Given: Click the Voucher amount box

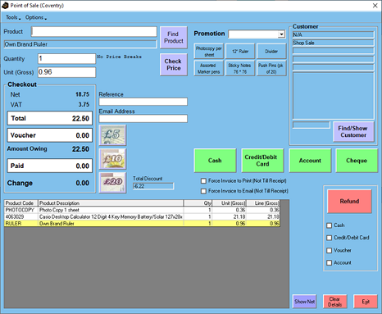Looking at the screenshot, I should coord(50,135).
